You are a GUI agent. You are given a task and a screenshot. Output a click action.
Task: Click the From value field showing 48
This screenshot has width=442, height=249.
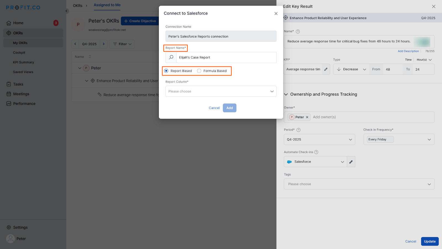pos(393,69)
